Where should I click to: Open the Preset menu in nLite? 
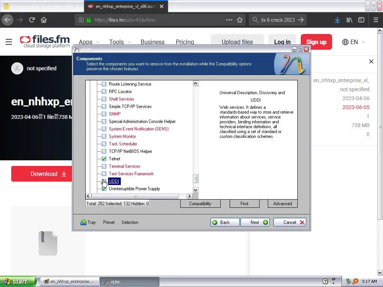click(x=109, y=222)
